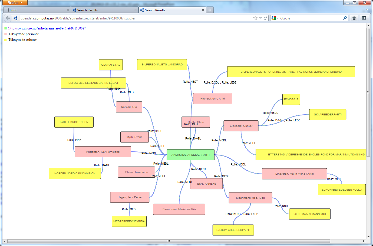373x246 pixels.
Task: Select the Nafstad, Ola person node
Action: click(x=129, y=107)
